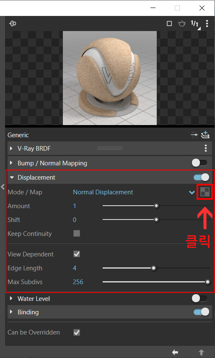215x358 pixels.
Task: Click the Max Subdivs slider handle
Action: coord(207,282)
